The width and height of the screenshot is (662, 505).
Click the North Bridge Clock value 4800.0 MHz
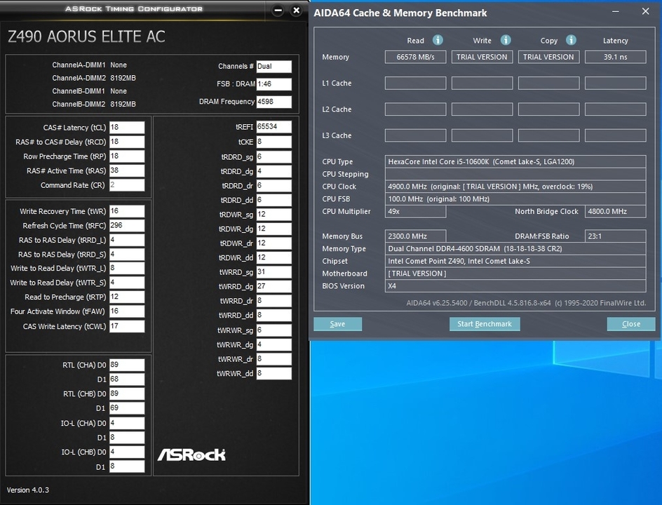click(615, 212)
